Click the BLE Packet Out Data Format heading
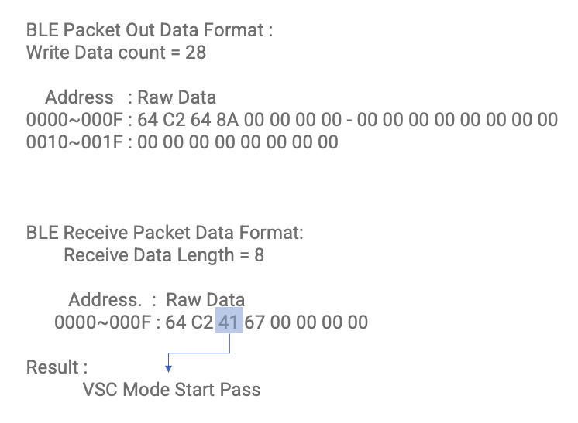 (150, 30)
